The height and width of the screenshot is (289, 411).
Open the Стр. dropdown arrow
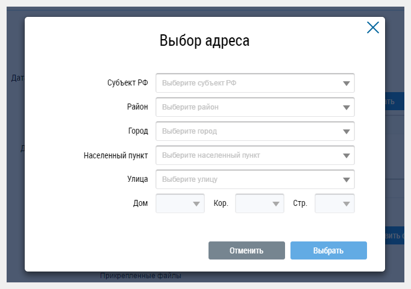347,204
